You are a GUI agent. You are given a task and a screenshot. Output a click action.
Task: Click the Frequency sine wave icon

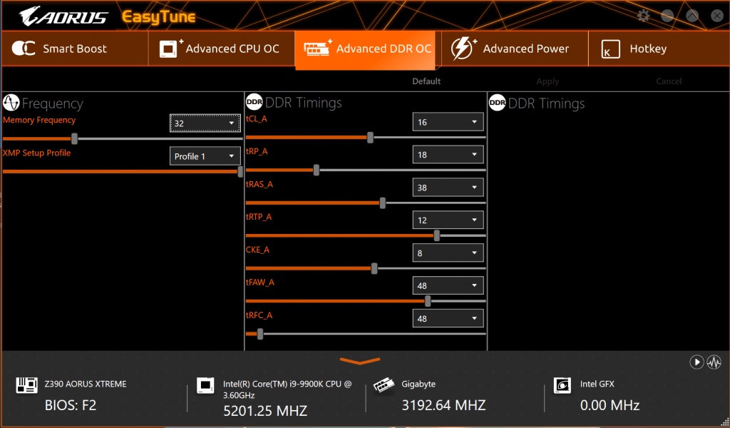(x=11, y=103)
